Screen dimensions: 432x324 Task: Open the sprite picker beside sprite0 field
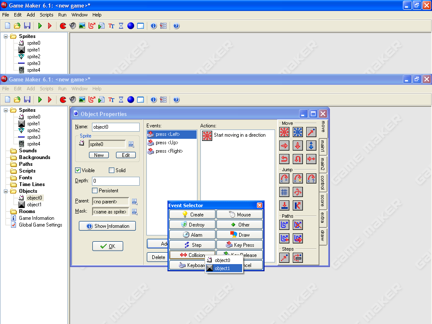click(131, 144)
